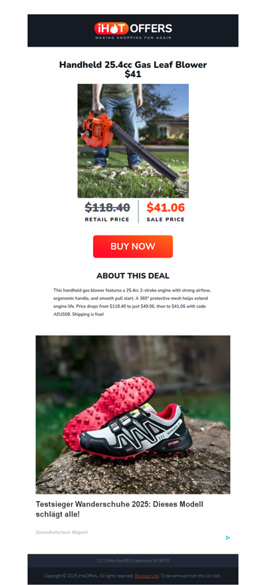Image resolution: width=266 pixels, height=585 pixels.
Task: Click the ABOUT THIS DEAL heading
Action: 133,276
